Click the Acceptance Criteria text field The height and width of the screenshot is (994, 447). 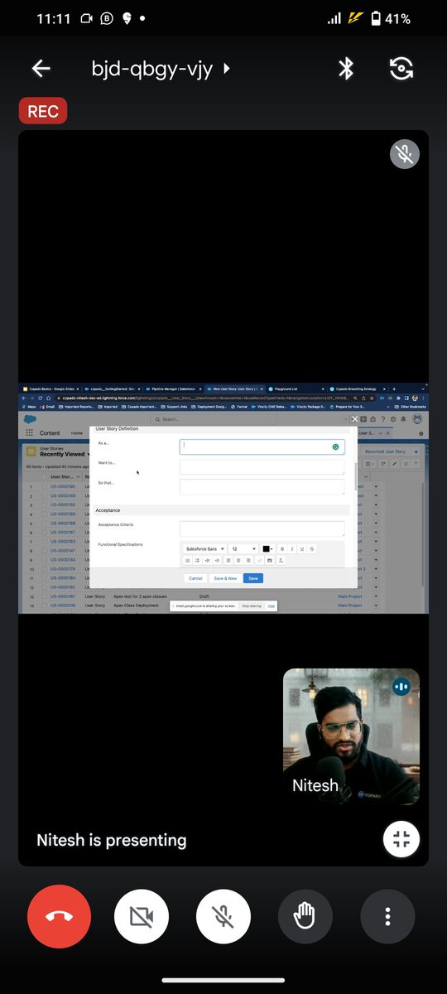[x=262, y=528]
